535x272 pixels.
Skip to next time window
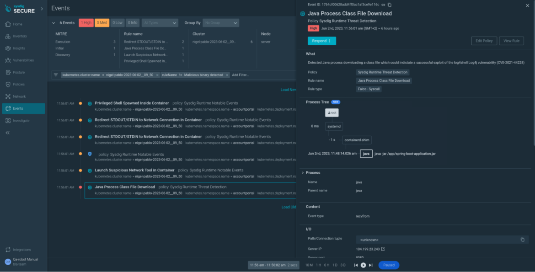[370, 265]
